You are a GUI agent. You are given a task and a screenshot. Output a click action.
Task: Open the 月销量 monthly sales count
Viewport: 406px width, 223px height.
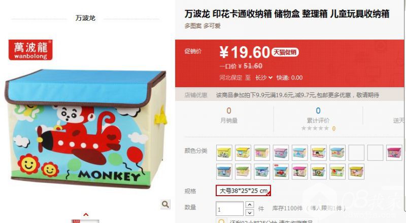229,120
